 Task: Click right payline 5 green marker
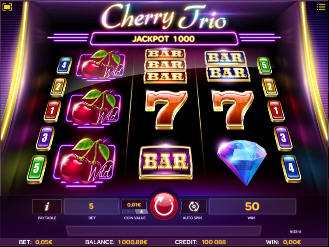pos(264,66)
